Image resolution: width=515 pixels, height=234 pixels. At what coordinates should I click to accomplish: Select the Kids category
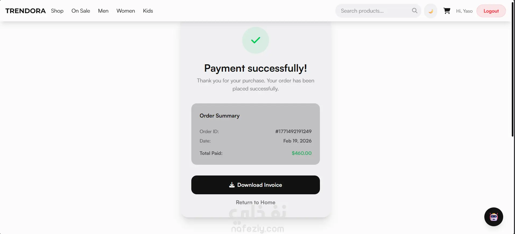(148, 11)
